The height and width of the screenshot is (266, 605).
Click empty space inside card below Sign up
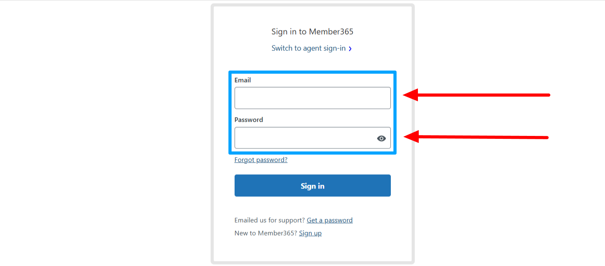click(x=312, y=249)
